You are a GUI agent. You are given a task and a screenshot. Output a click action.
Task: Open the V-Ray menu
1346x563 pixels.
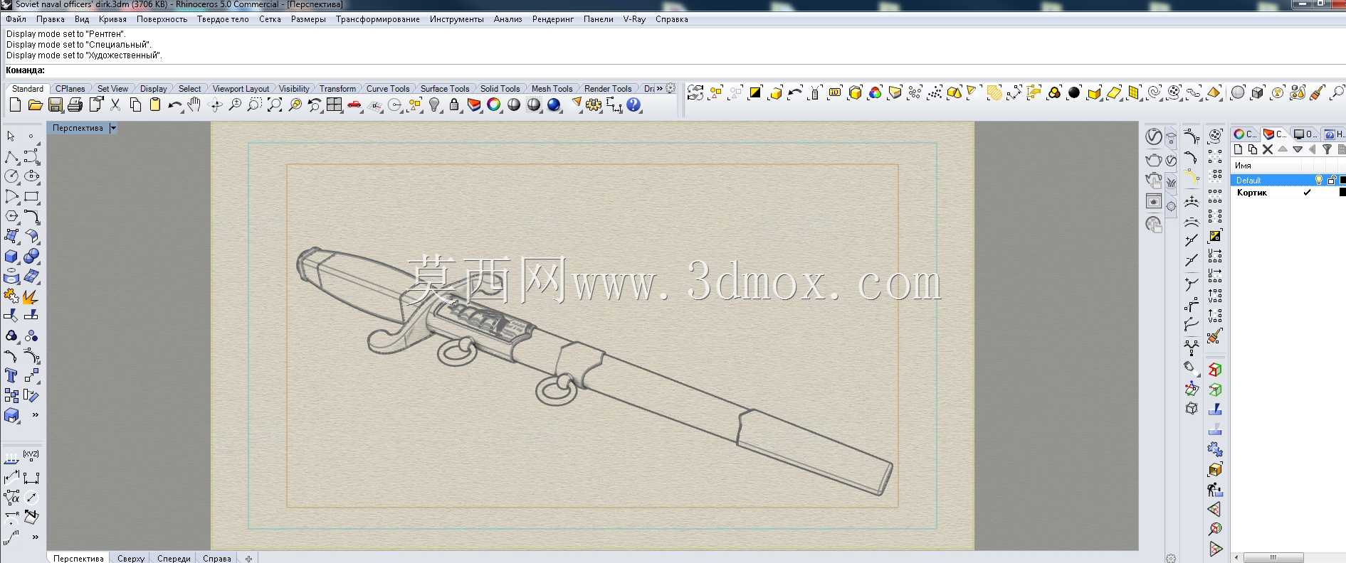[x=634, y=19]
